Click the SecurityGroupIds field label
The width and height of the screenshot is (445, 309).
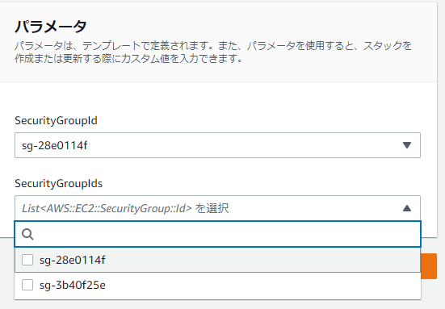[x=58, y=184]
